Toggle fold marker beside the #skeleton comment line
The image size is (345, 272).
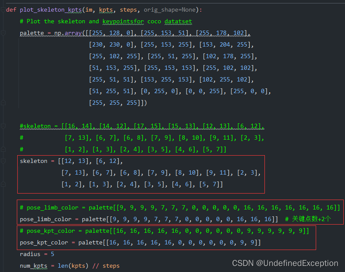tap(3, 126)
